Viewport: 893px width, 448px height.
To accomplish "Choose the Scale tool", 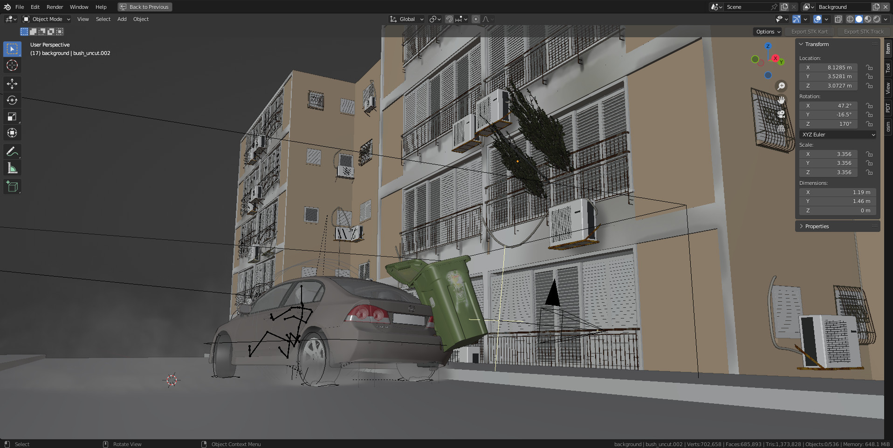I will click(12, 117).
